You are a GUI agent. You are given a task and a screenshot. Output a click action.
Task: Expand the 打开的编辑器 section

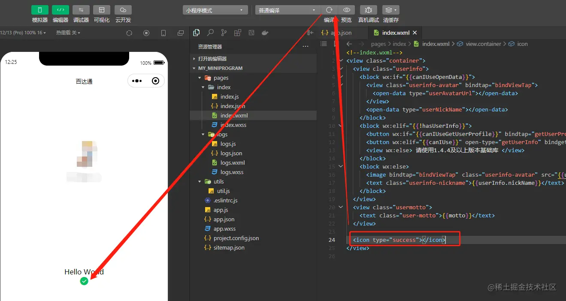(253, 59)
